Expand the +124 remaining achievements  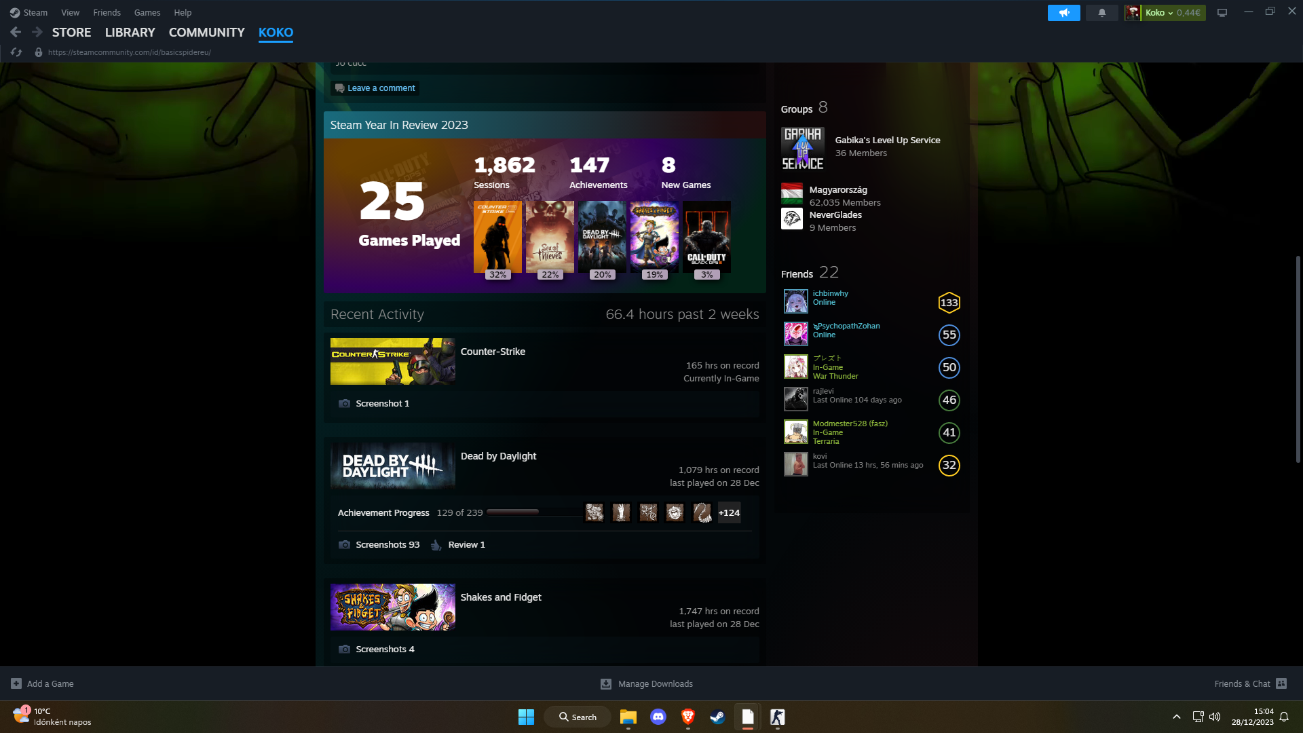[729, 513]
